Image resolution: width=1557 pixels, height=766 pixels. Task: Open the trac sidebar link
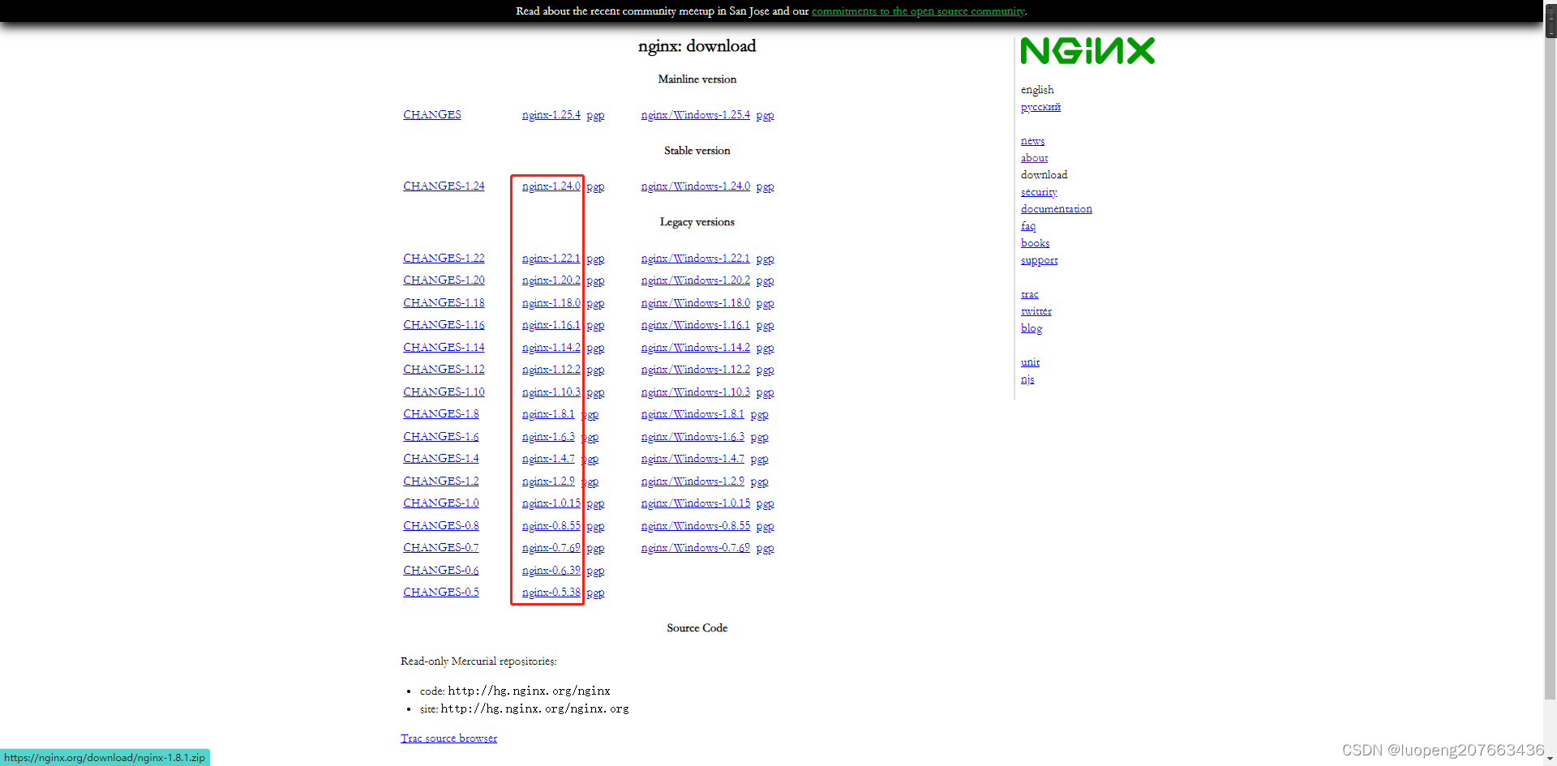point(1029,294)
